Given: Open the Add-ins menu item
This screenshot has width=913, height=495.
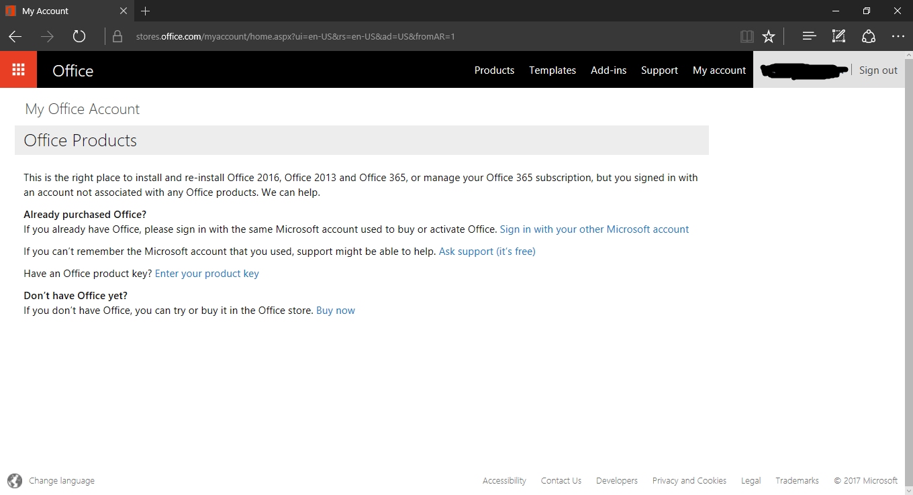Looking at the screenshot, I should (608, 70).
